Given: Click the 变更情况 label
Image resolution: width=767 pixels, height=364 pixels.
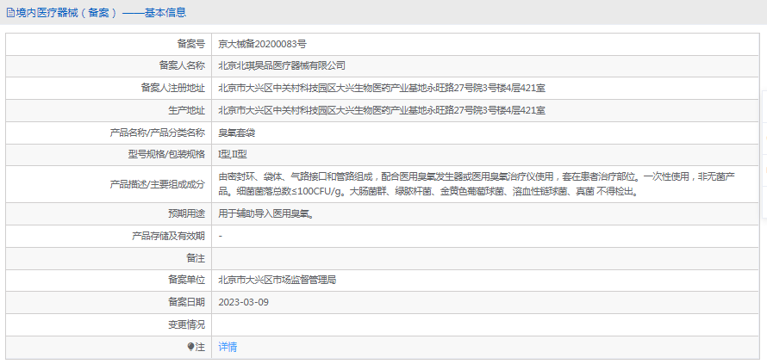Looking at the screenshot, I should click(186, 324).
